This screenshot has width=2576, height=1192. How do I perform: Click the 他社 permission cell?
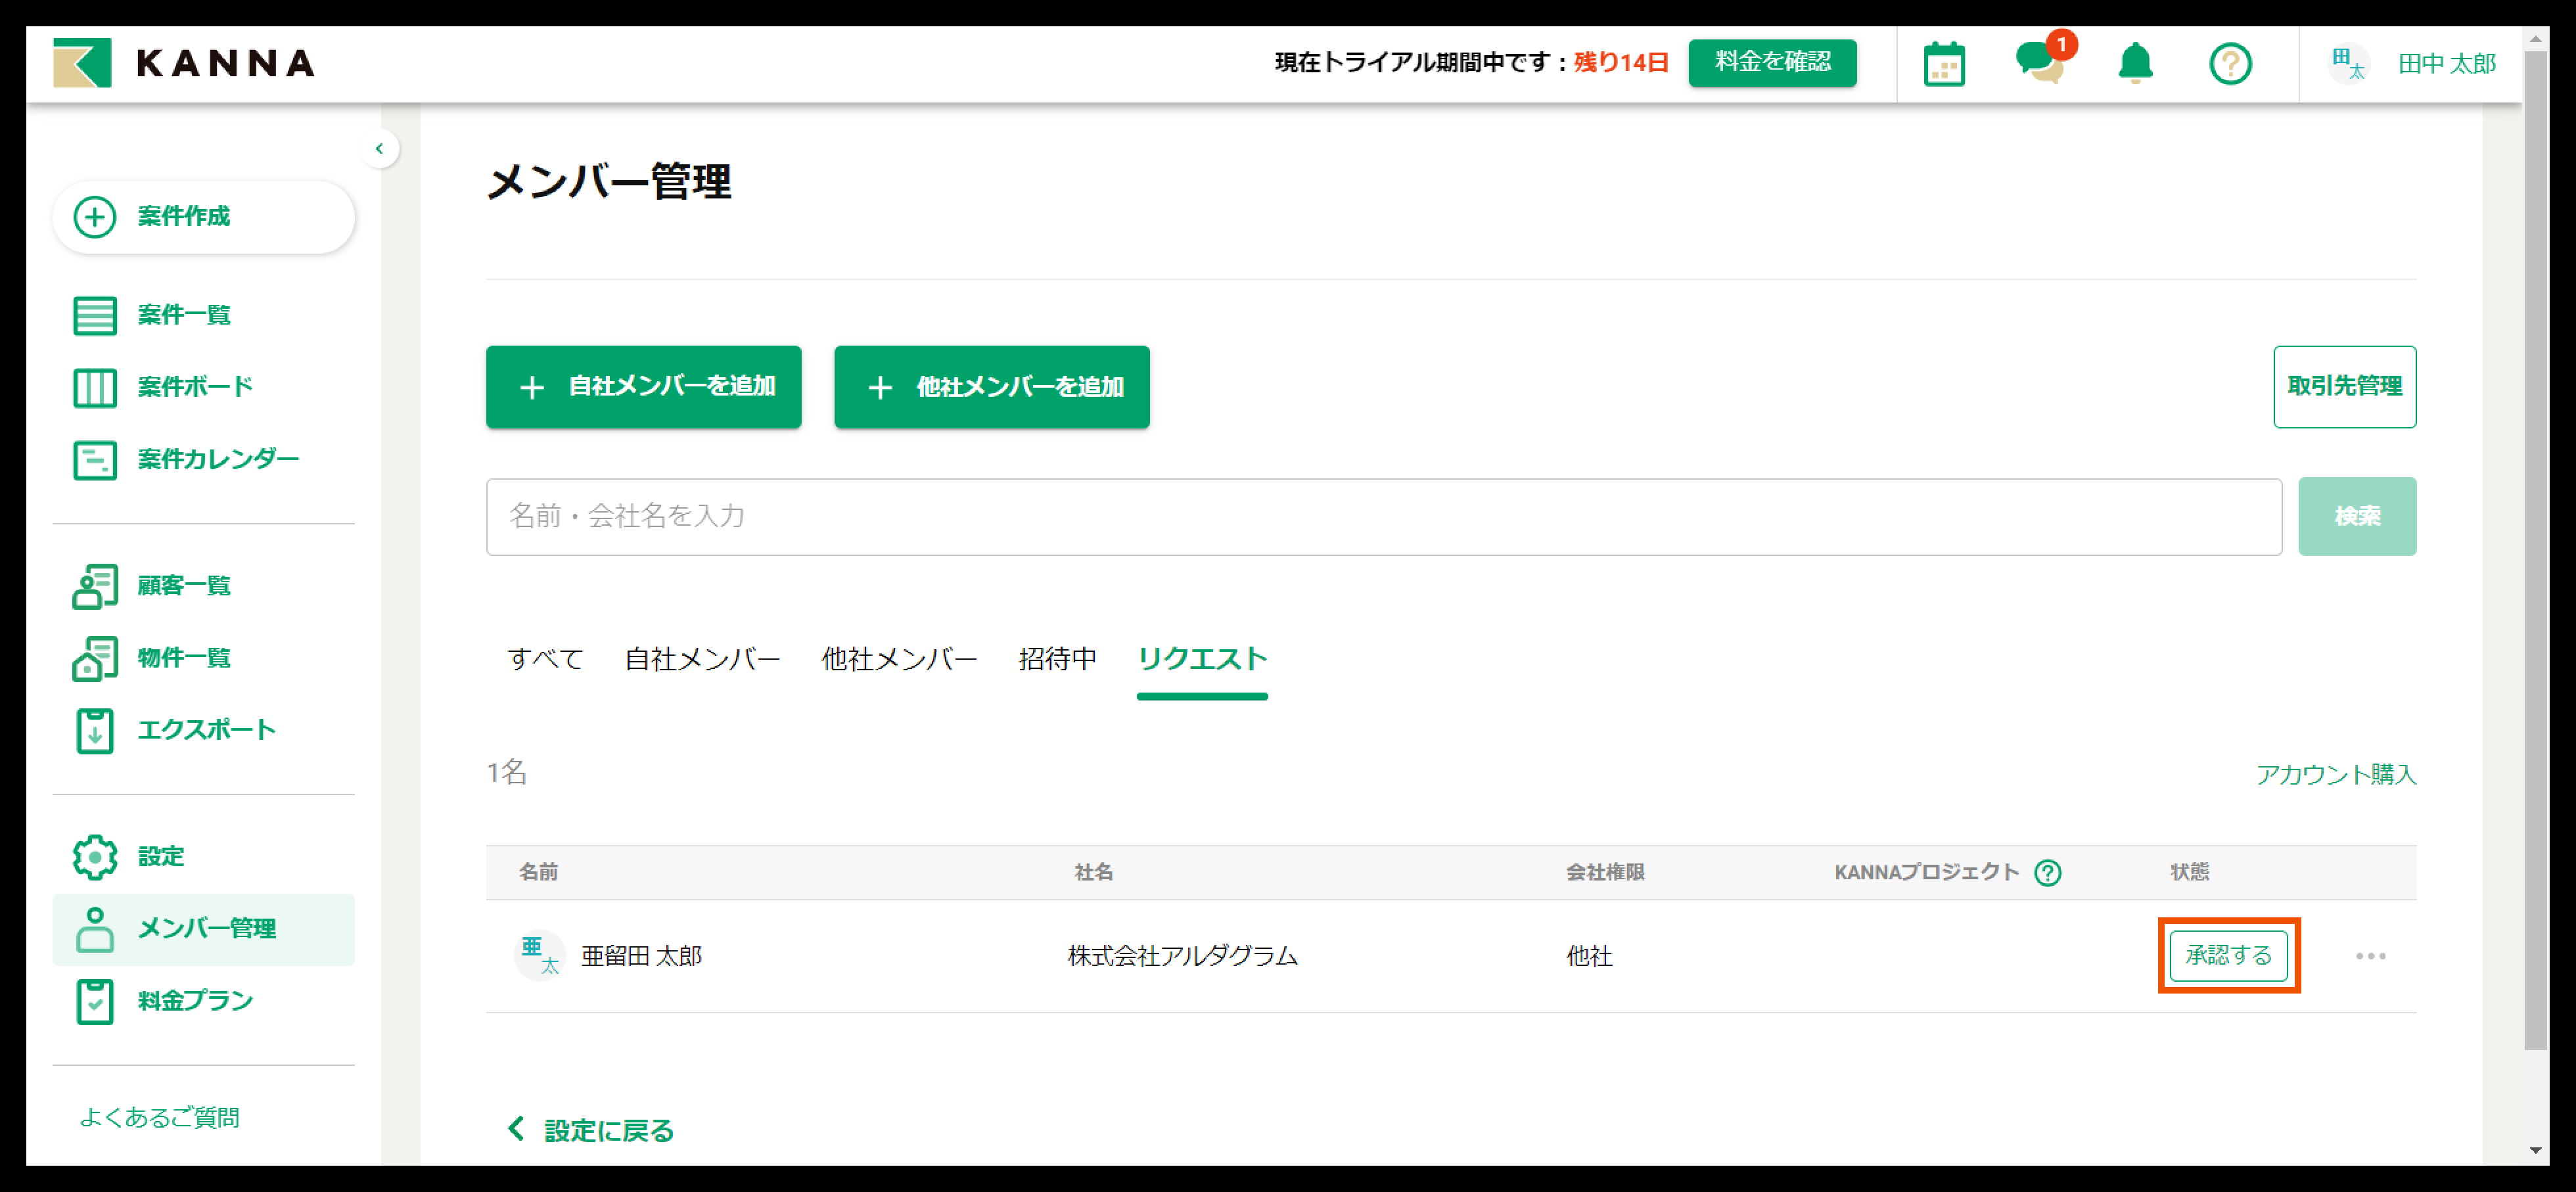click(1589, 956)
